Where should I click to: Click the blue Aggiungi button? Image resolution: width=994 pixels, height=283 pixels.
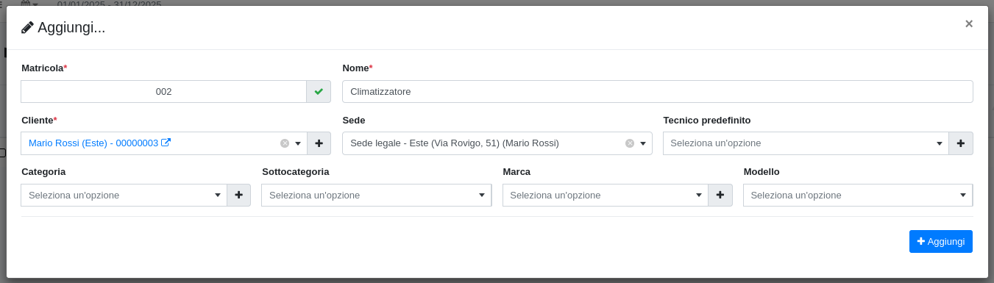point(941,241)
